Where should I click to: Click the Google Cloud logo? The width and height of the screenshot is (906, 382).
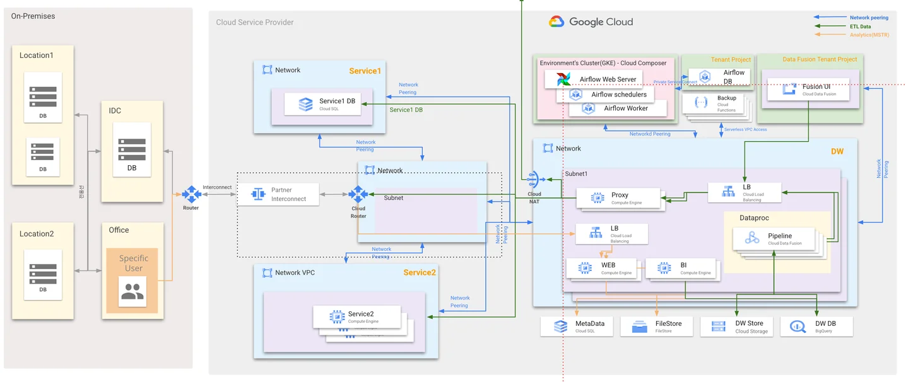pos(591,22)
